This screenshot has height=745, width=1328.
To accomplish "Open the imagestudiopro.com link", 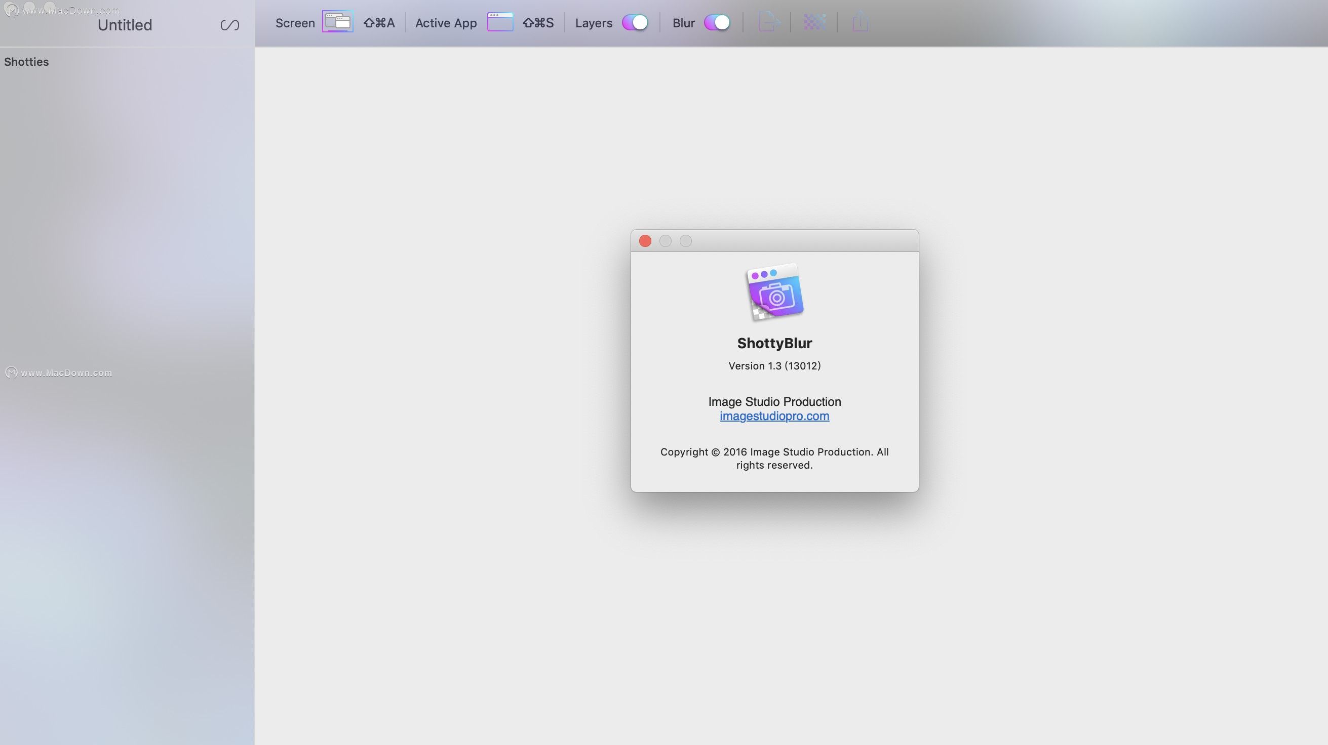I will pos(774,417).
